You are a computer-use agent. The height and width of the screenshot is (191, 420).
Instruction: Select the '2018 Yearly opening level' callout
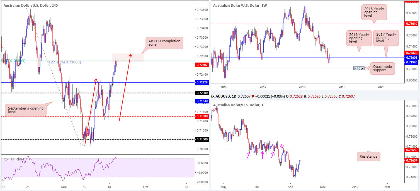tap(374, 13)
